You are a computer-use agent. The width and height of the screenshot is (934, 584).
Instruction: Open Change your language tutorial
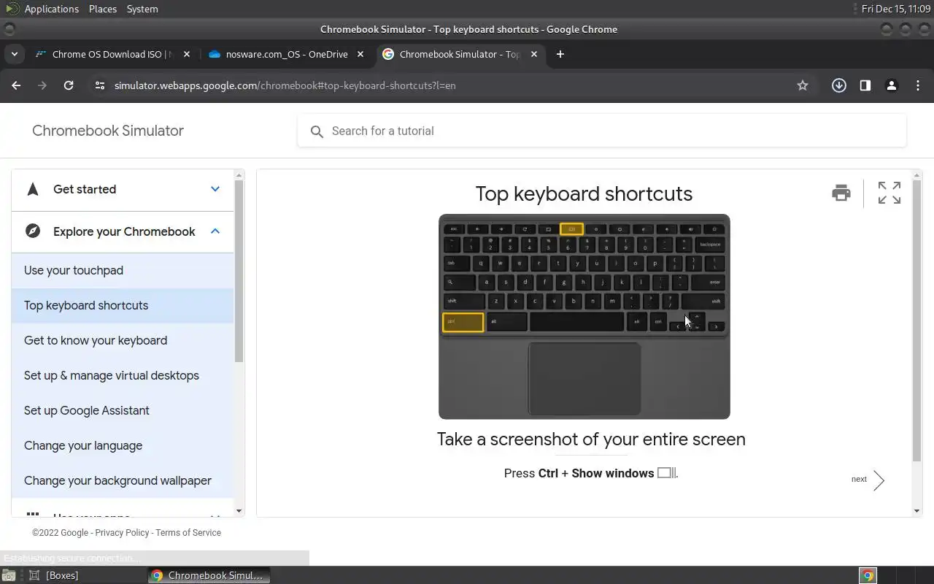(123, 445)
